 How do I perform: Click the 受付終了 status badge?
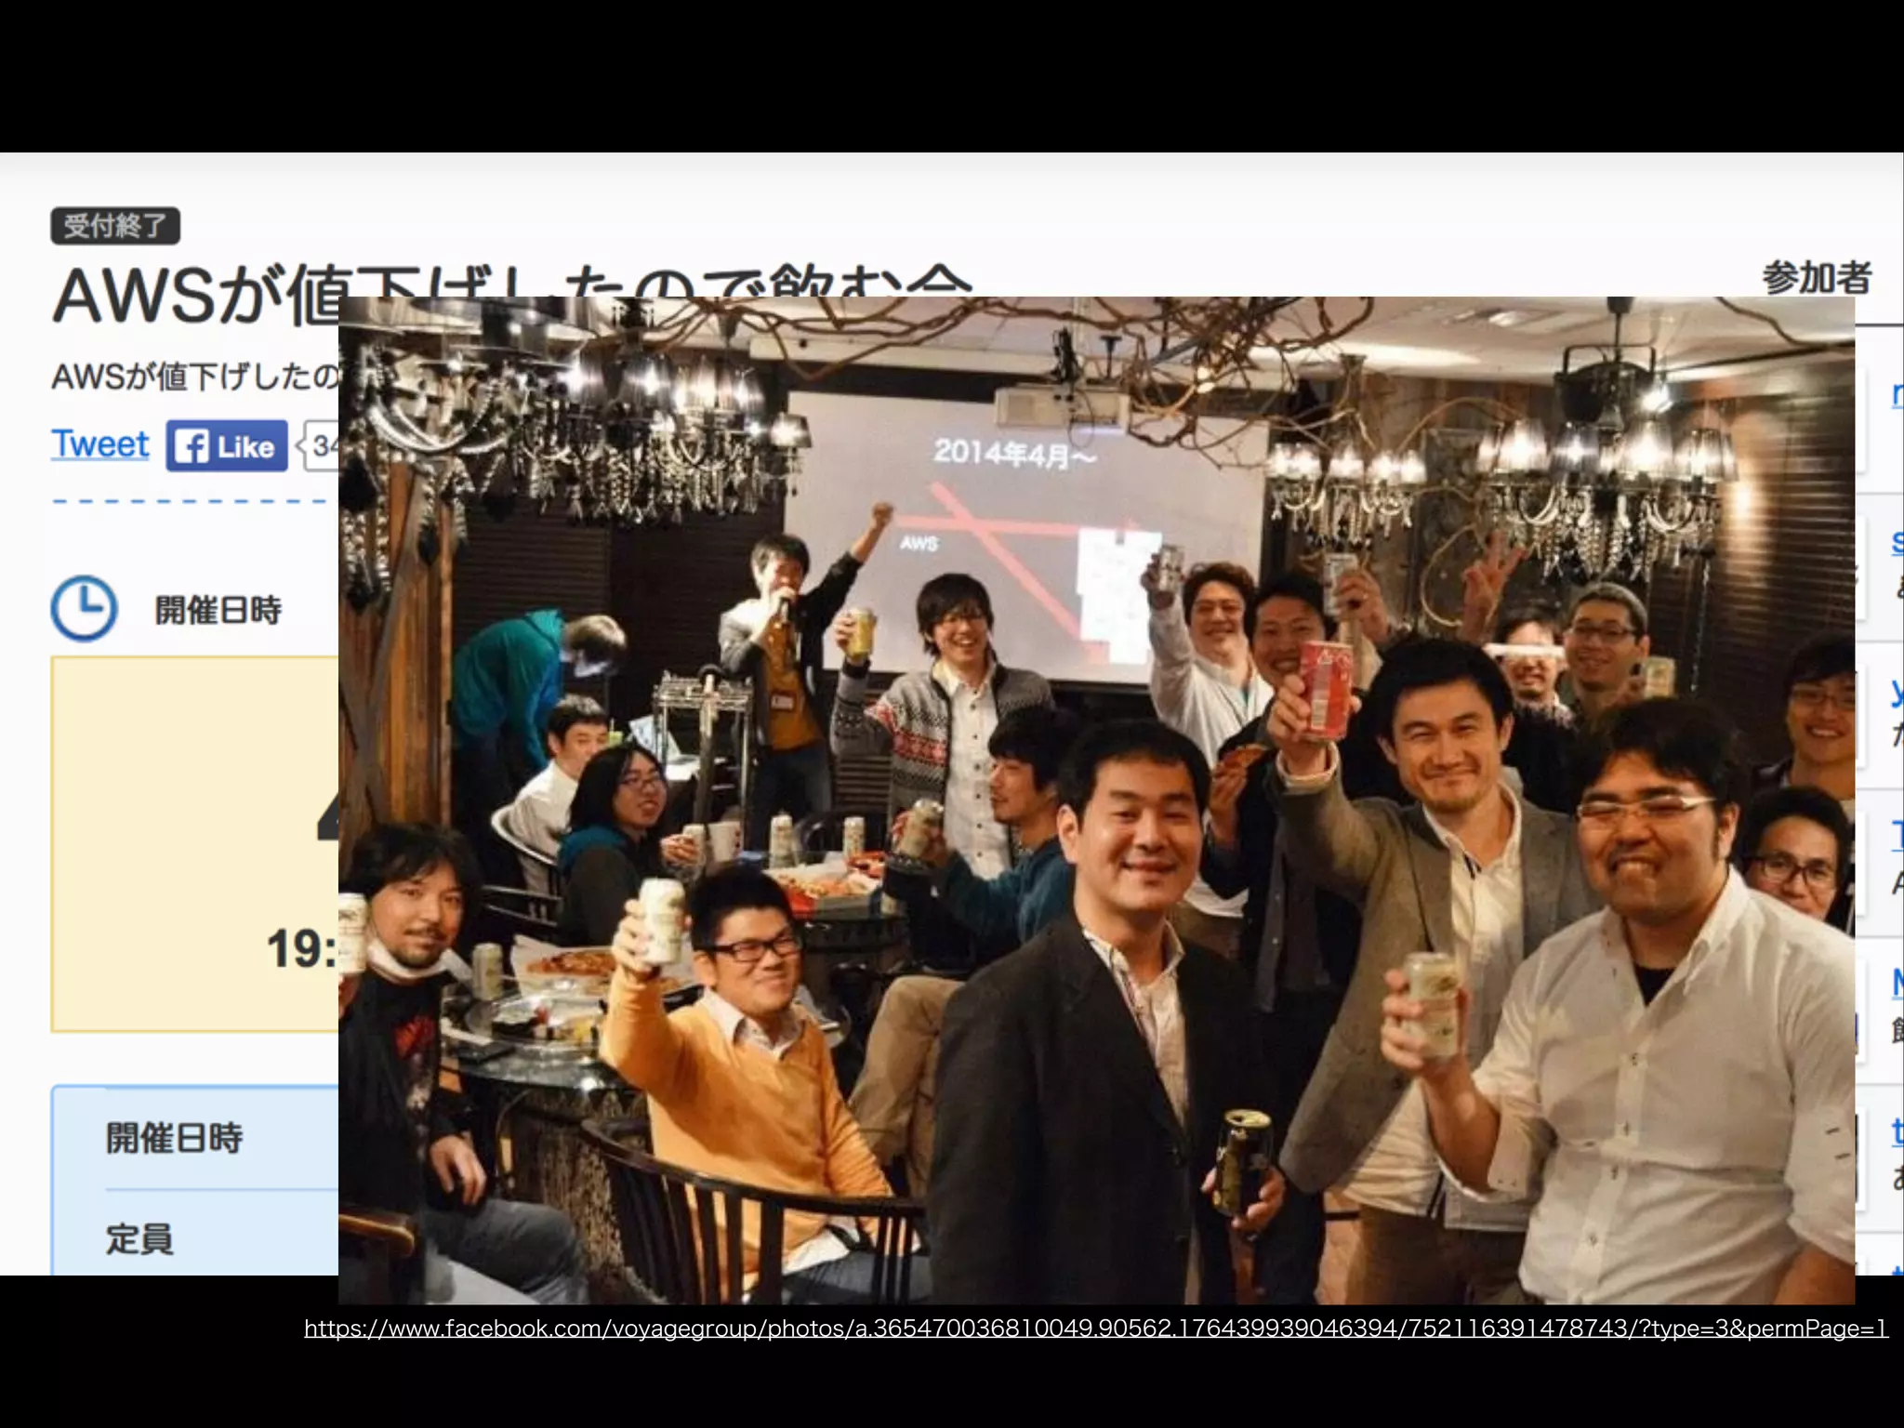tap(115, 226)
